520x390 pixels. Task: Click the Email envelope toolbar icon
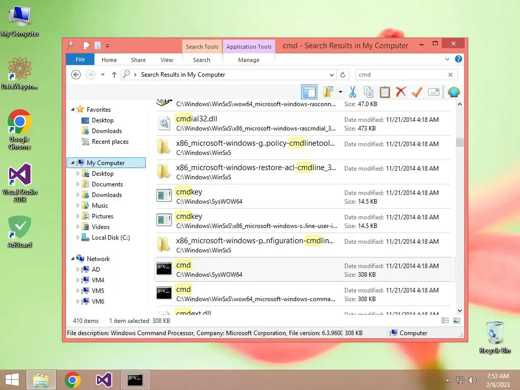pos(434,92)
